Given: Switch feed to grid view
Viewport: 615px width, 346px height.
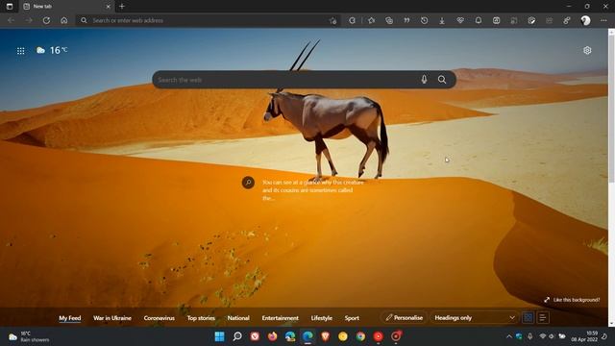Looking at the screenshot, I should point(528,318).
